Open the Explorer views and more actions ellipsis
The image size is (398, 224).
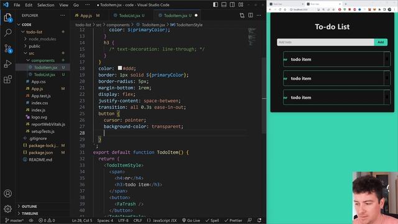click(62, 16)
